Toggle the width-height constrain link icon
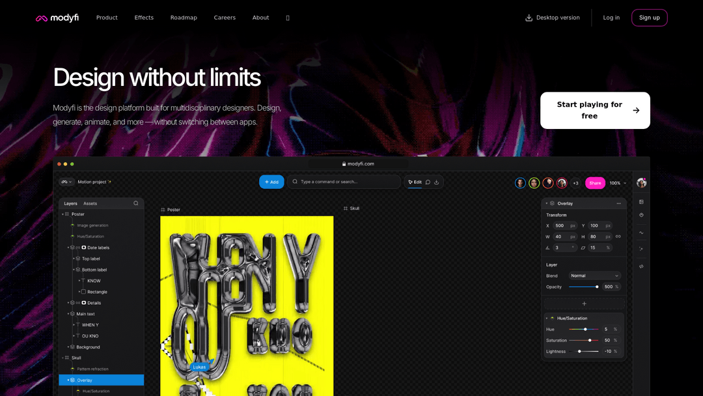Screen dimensions: 703x396 coord(618,236)
